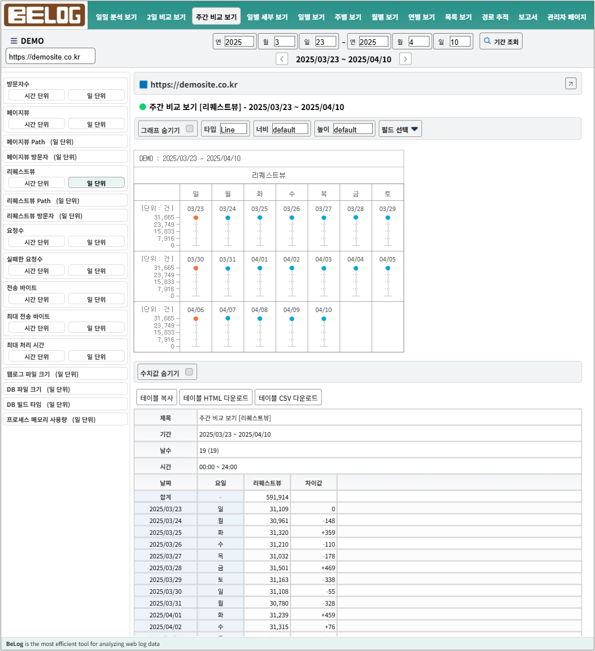Image resolution: width=595 pixels, height=651 pixels.
Task: Click the start day input field
Action: [x=326, y=42]
